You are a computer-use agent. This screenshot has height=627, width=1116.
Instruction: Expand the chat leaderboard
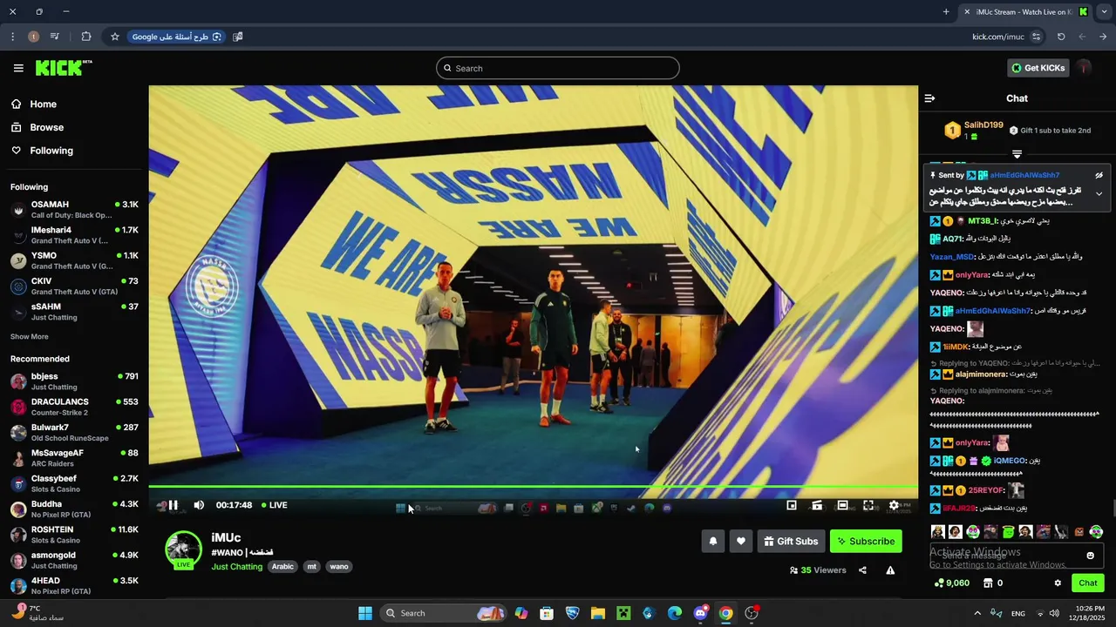click(1017, 154)
